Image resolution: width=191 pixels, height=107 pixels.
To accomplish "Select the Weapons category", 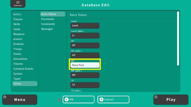I will (19, 34).
